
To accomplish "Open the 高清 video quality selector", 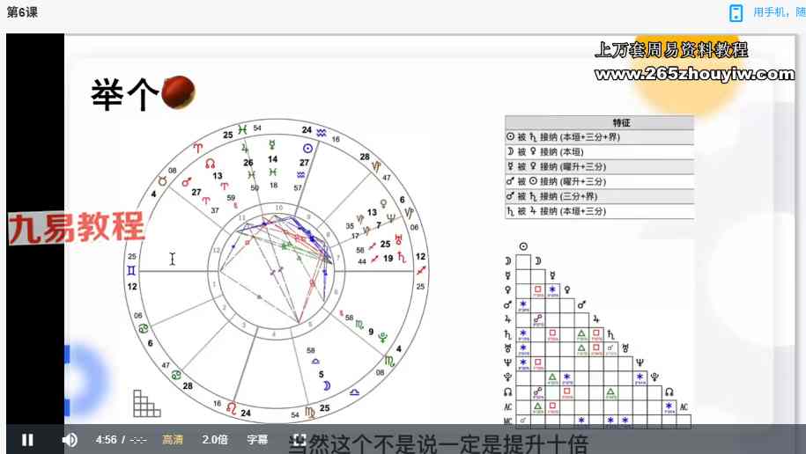I will [173, 439].
